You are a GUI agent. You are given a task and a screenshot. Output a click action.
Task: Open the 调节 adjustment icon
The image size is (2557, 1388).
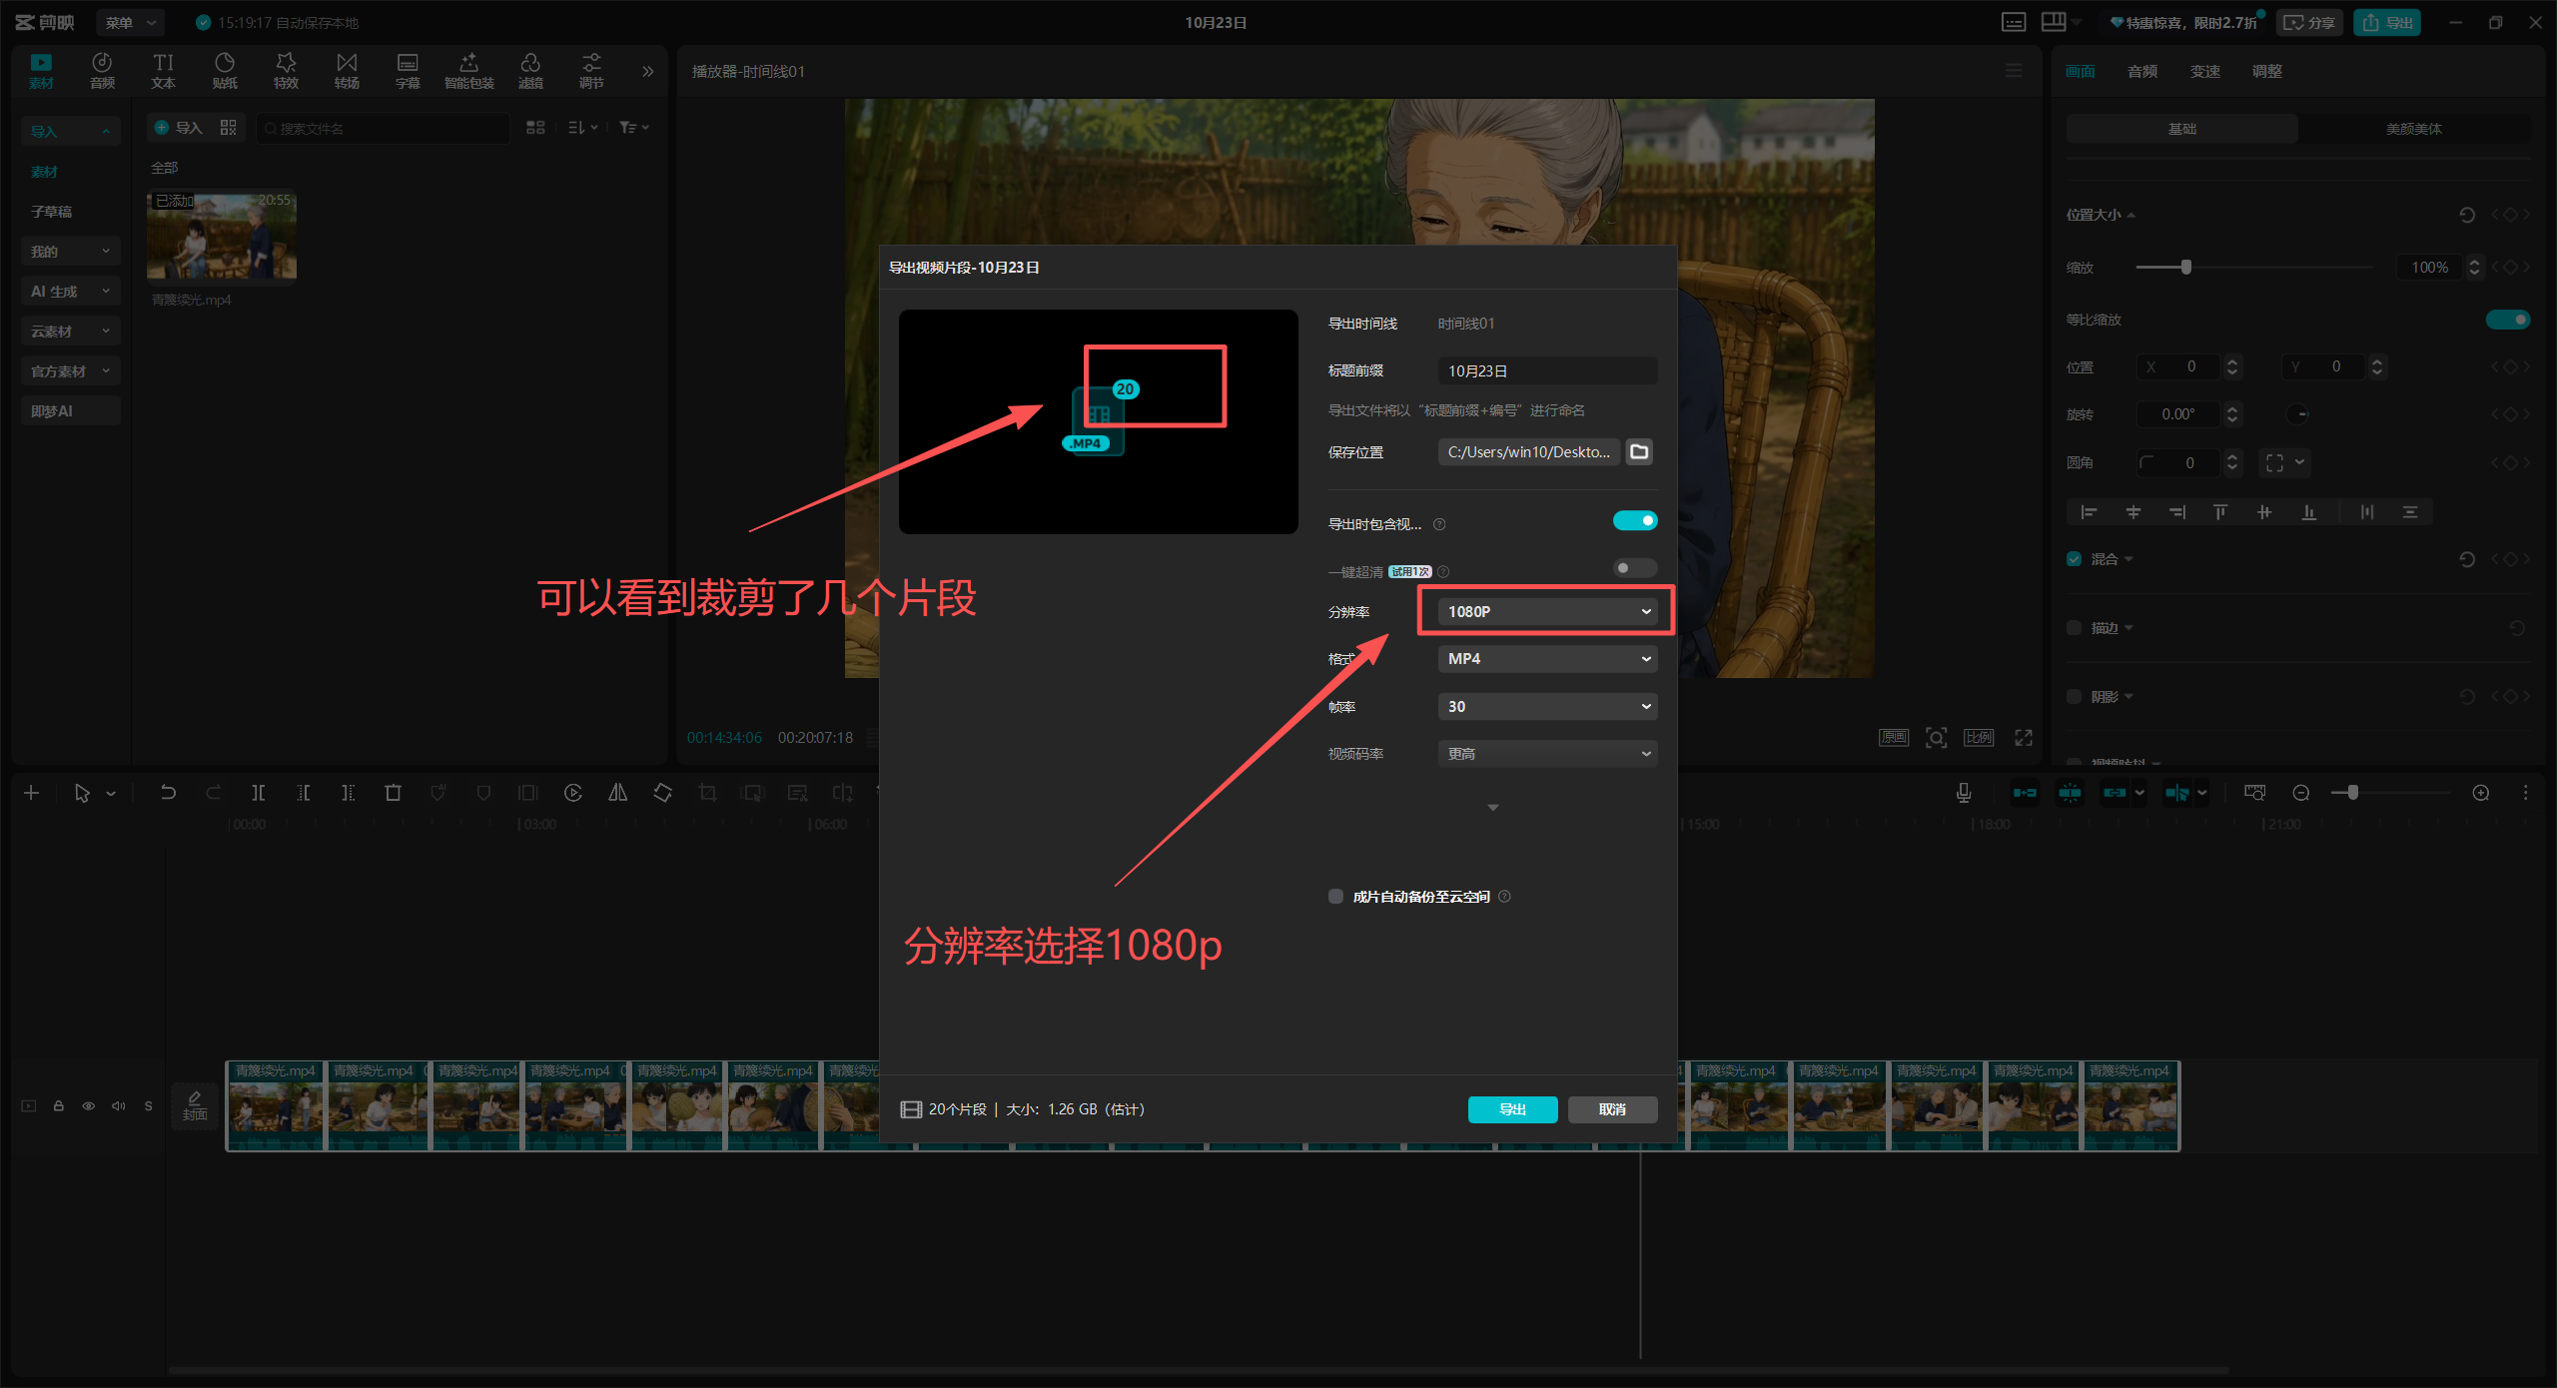click(x=591, y=71)
